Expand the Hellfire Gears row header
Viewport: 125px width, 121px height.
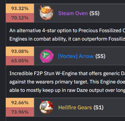[x=80, y=107]
